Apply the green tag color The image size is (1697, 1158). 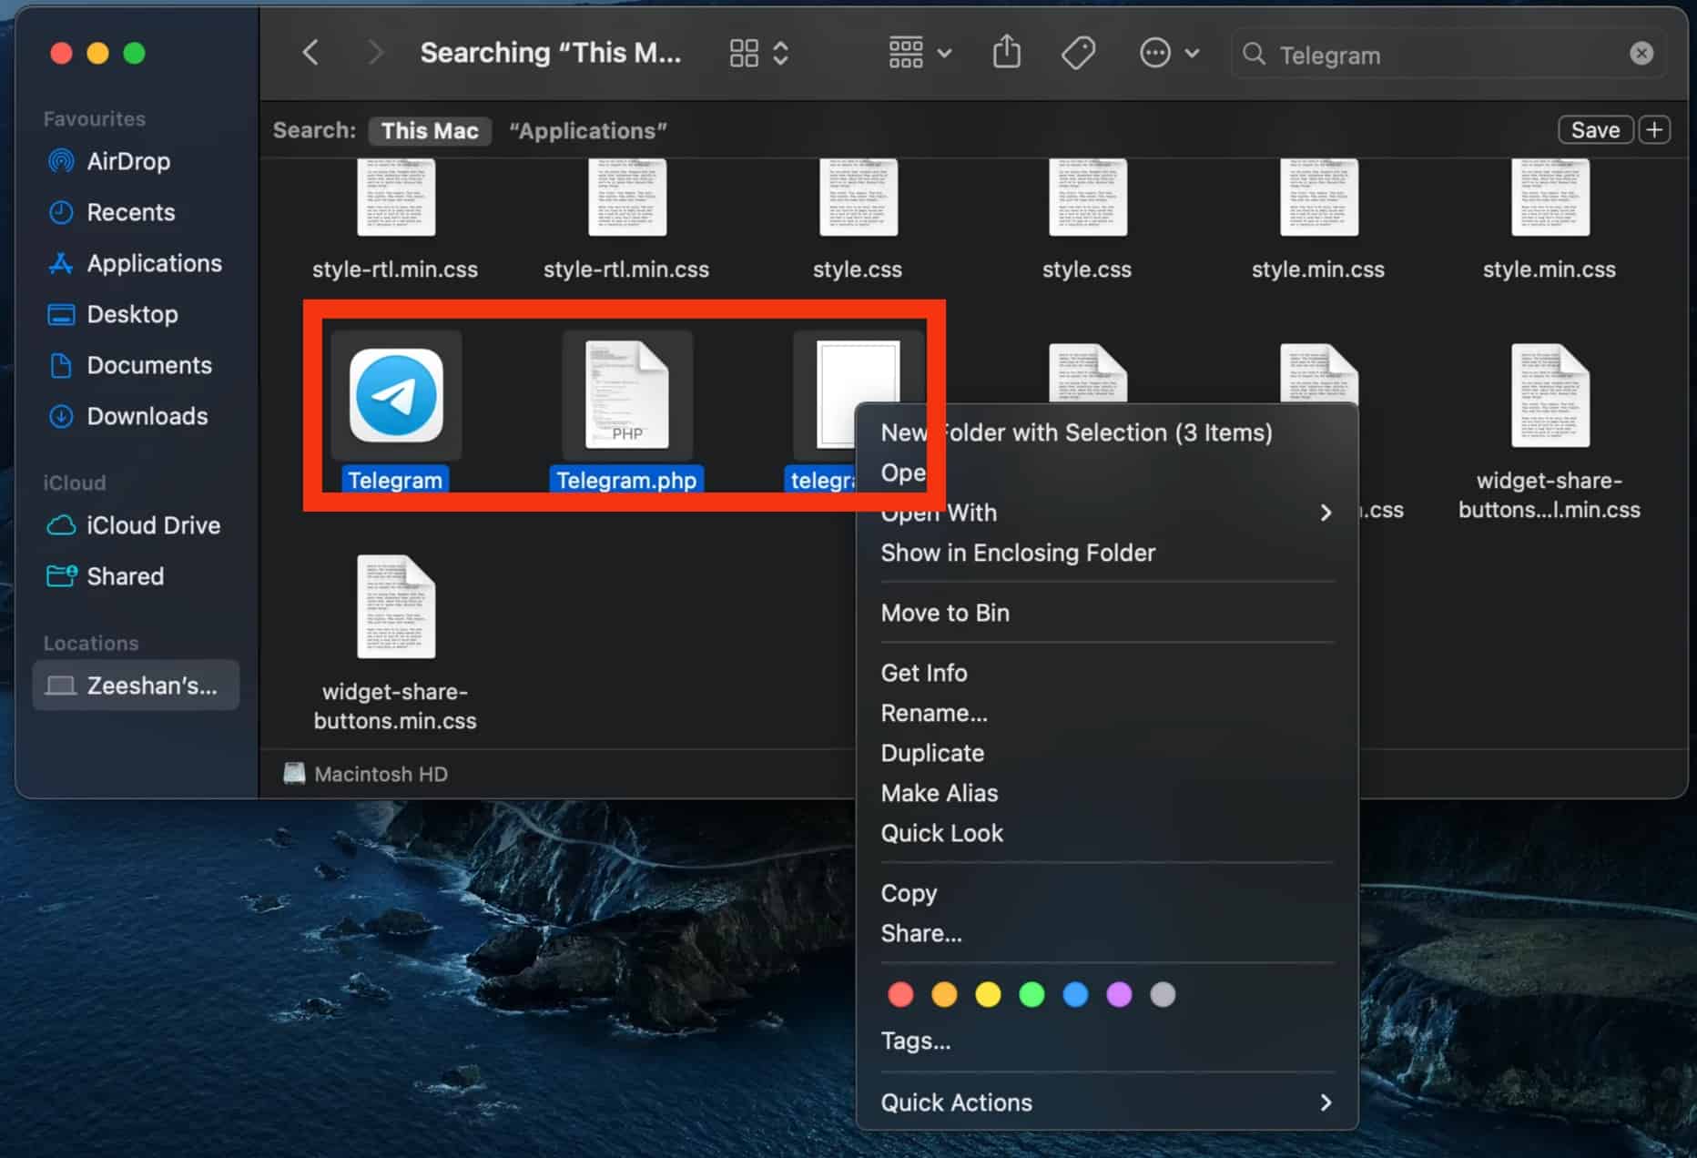click(1031, 994)
